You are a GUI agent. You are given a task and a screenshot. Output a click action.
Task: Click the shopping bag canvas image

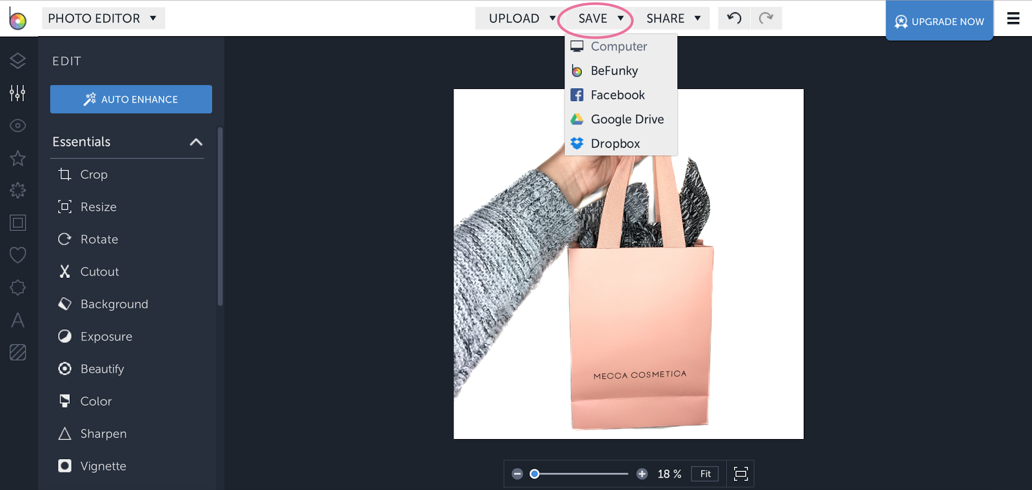[628, 264]
